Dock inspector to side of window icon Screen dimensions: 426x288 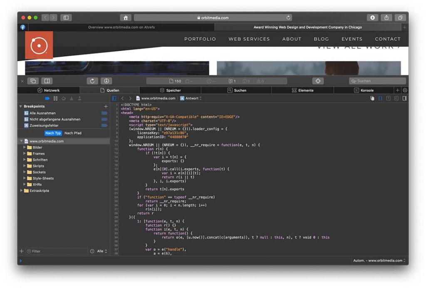tap(47, 81)
